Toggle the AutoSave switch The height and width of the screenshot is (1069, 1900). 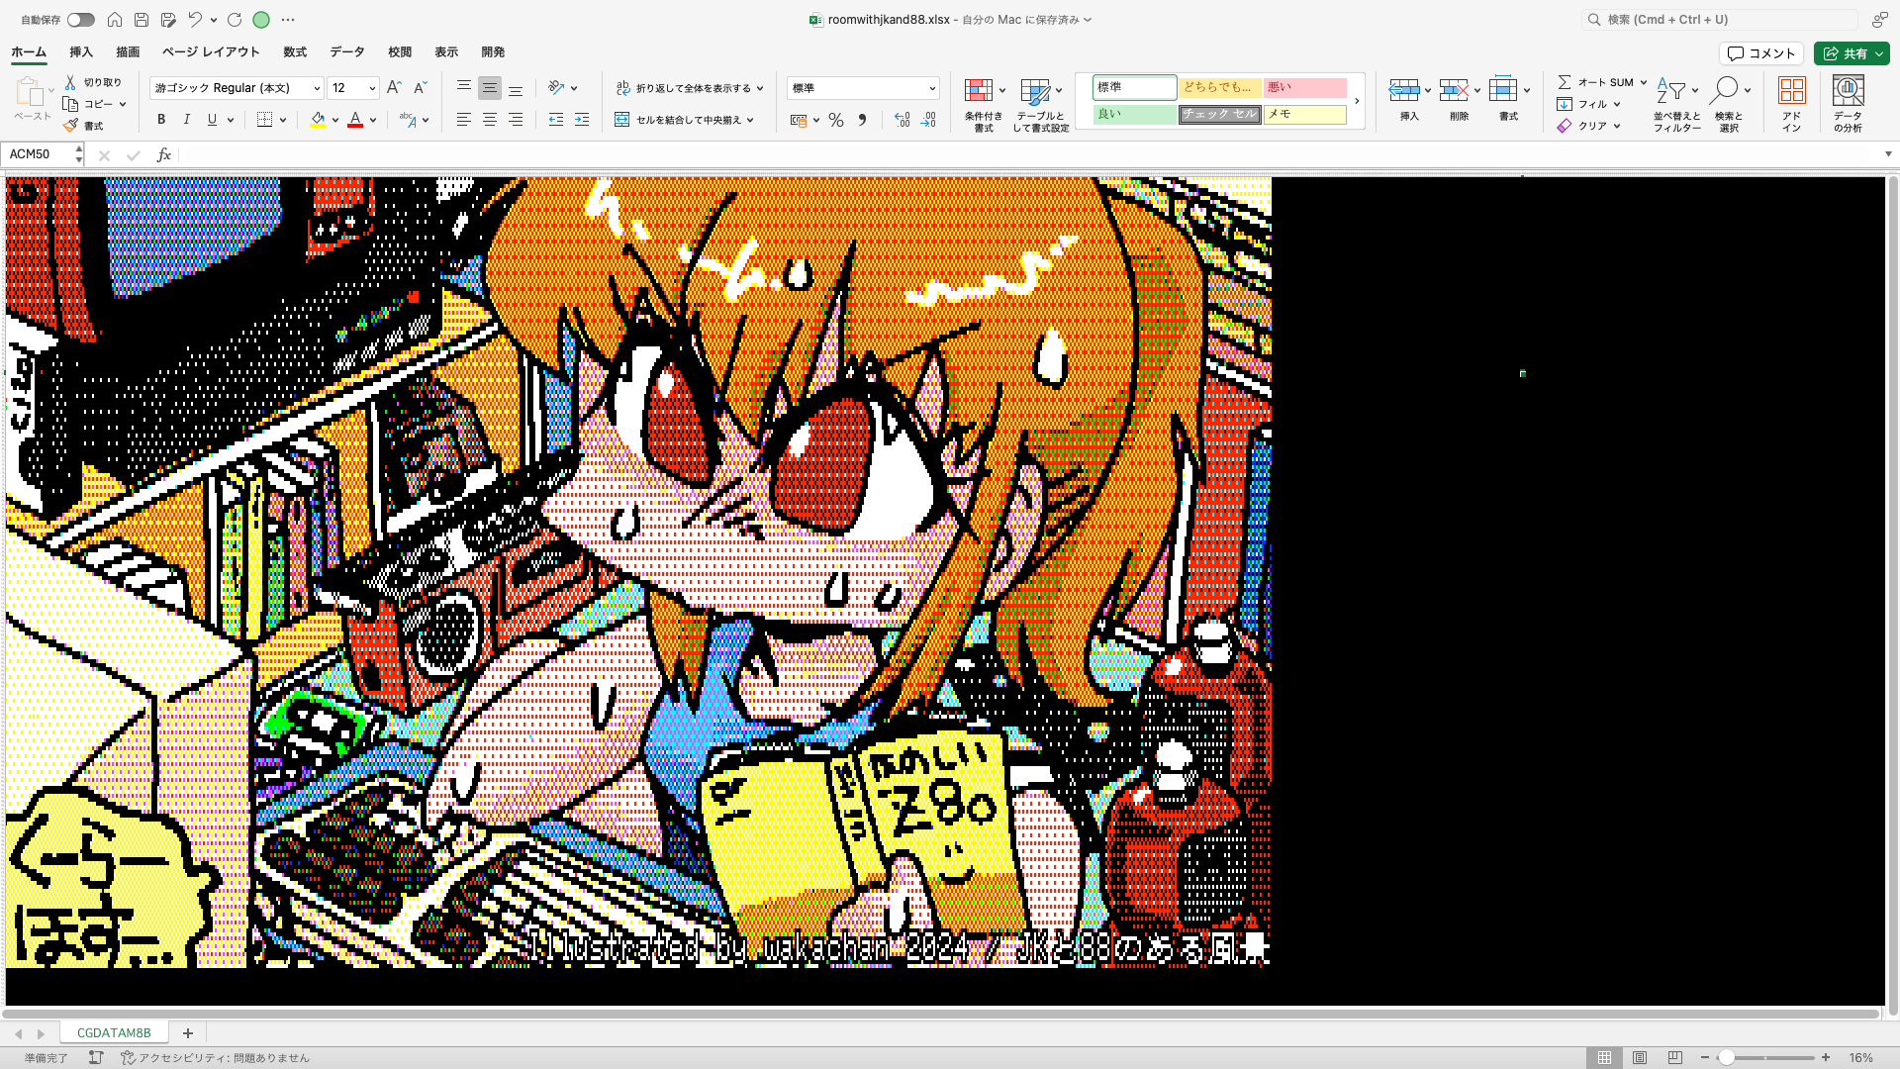81,20
